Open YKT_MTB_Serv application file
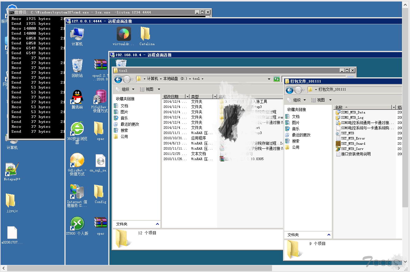Viewport: 410px width, 272px height. pyautogui.click(x=350, y=149)
